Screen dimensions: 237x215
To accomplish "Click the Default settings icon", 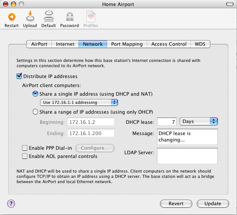I will (x=49, y=16).
